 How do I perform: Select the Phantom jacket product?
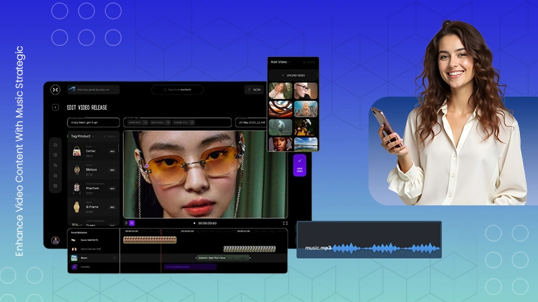93,189
